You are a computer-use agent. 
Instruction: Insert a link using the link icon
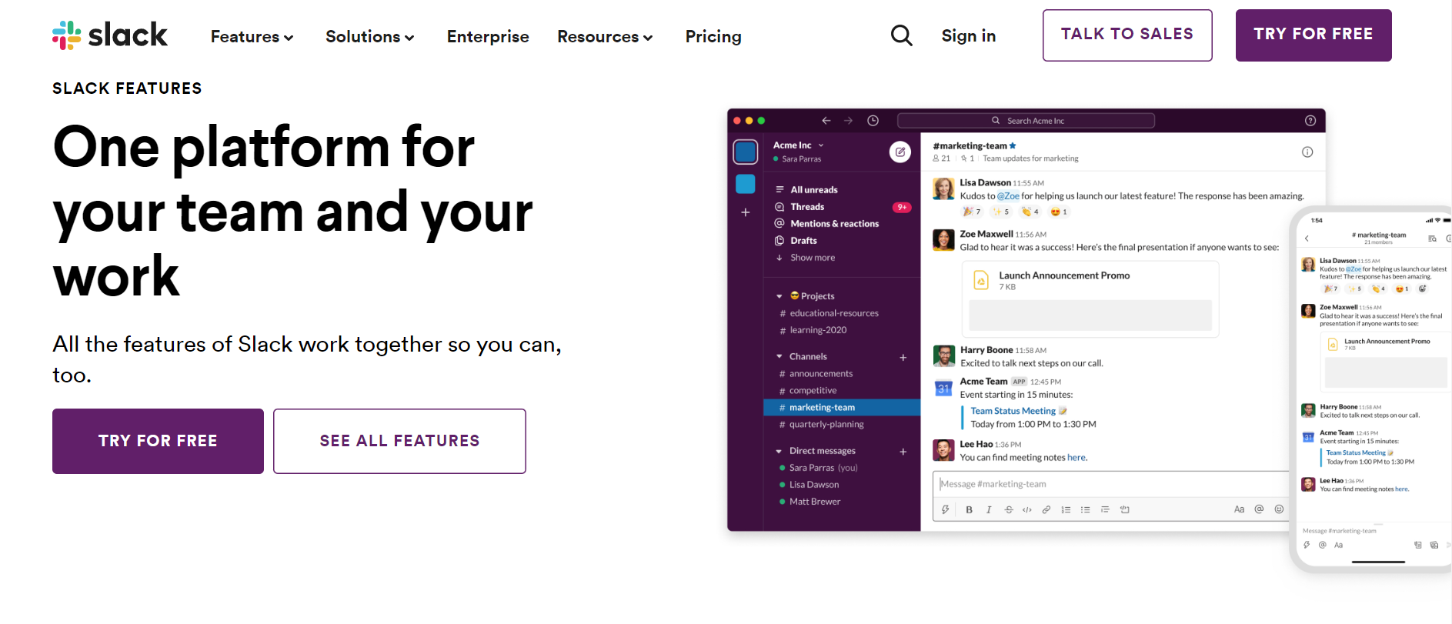1046,509
